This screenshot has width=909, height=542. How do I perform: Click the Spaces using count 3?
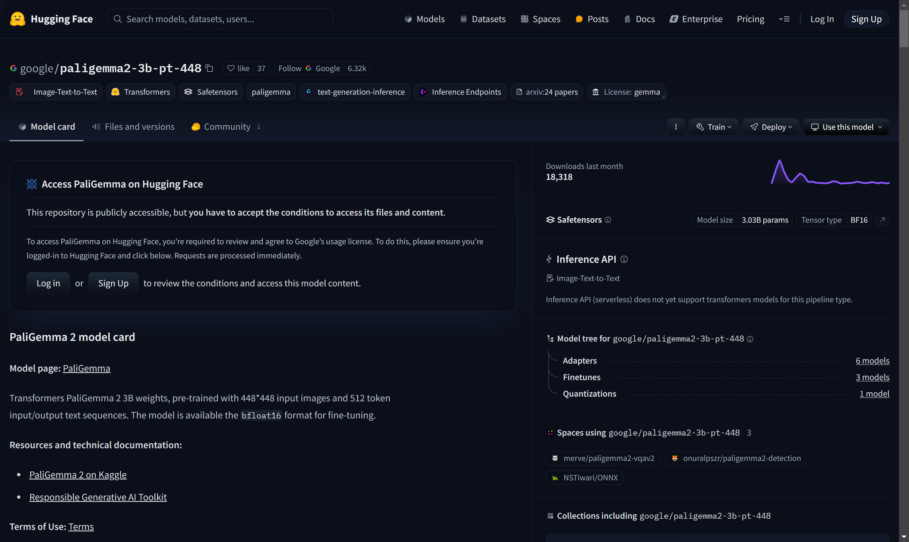click(x=749, y=433)
